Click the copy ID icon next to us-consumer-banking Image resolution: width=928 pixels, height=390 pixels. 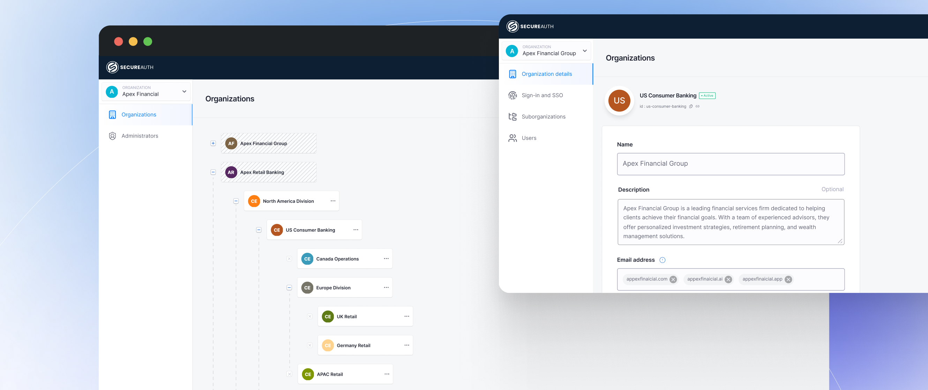[x=691, y=107]
